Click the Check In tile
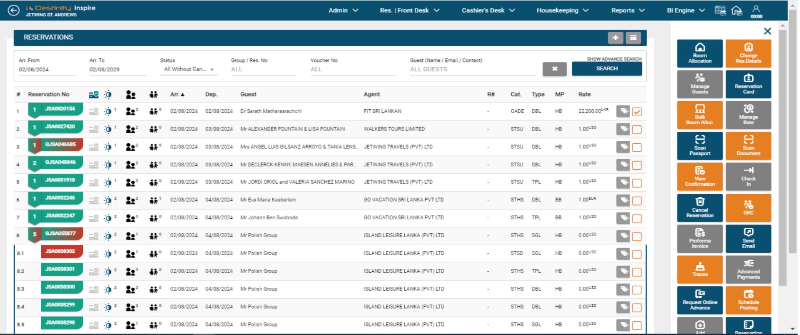Viewport: 800px width, 335px height. pyautogui.click(x=748, y=177)
